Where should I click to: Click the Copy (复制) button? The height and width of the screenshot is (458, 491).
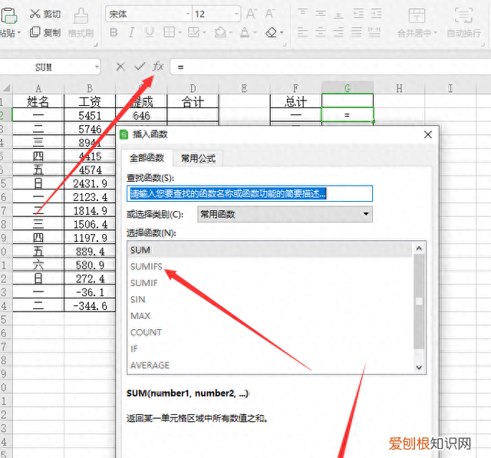tap(44, 32)
